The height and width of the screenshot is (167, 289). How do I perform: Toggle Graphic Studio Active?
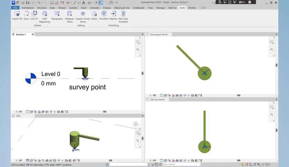point(83,17)
